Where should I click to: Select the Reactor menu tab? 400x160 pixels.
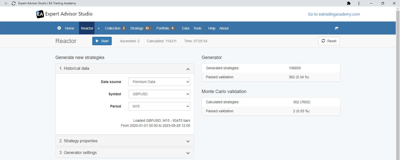87,28
